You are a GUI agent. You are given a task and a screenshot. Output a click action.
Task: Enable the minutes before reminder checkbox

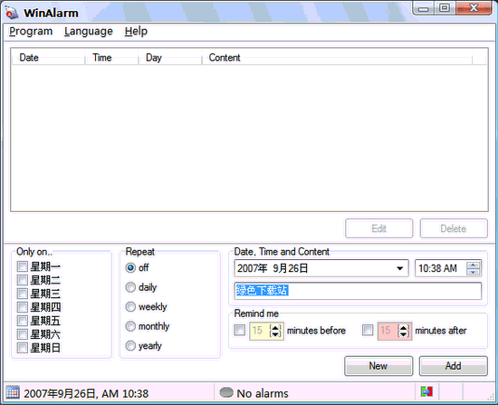(x=239, y=331)
